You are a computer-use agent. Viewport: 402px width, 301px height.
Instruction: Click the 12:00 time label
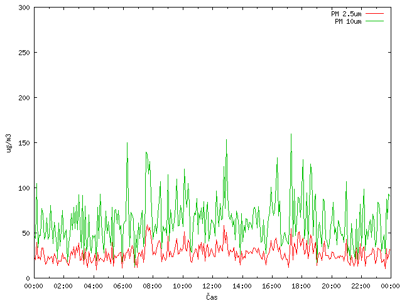tap(212, 286)
